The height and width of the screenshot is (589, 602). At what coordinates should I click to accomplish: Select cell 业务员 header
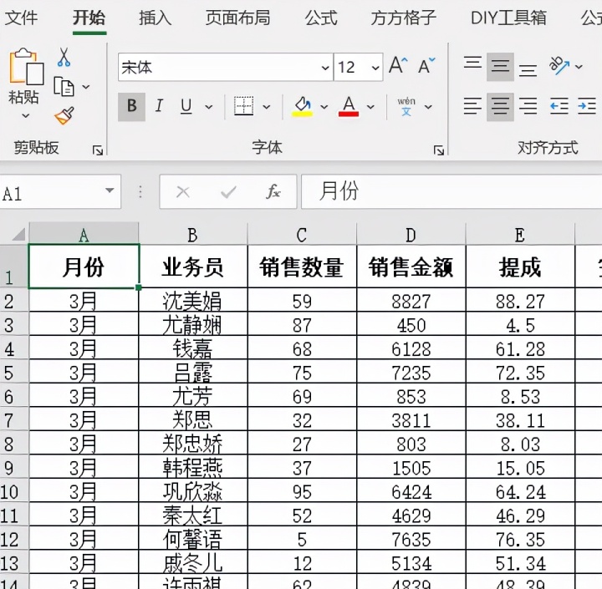coord(193,267)
